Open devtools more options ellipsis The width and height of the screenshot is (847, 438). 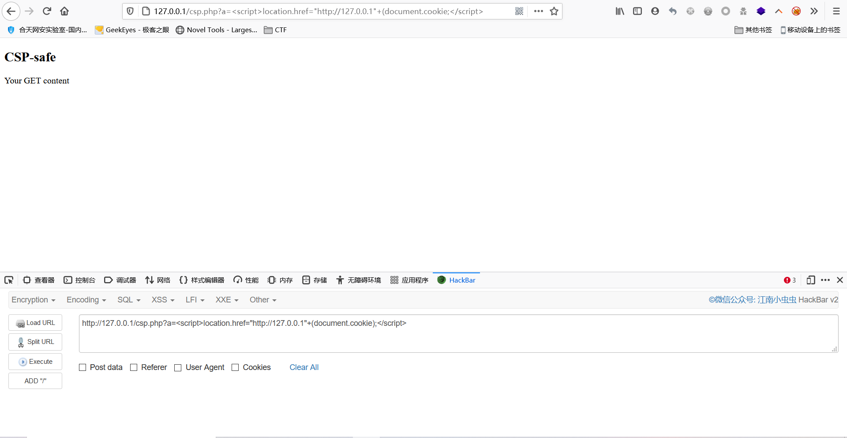point(825,280)
